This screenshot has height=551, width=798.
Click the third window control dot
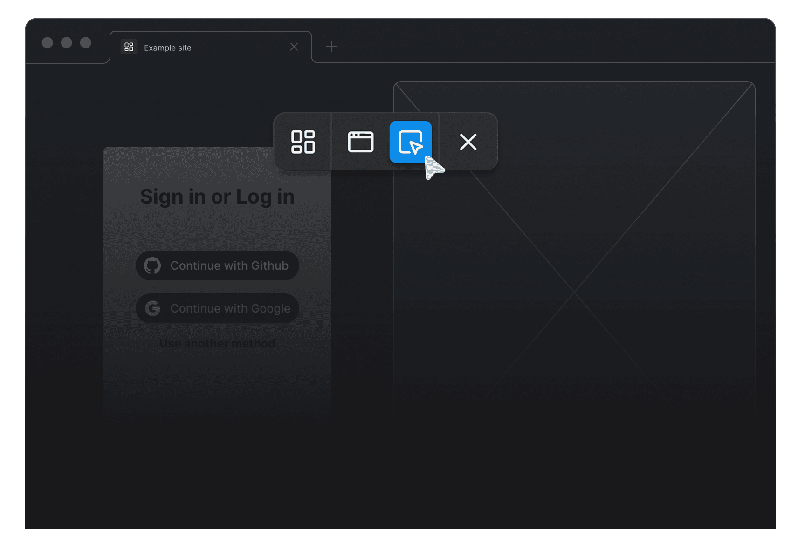pos(86,42)
